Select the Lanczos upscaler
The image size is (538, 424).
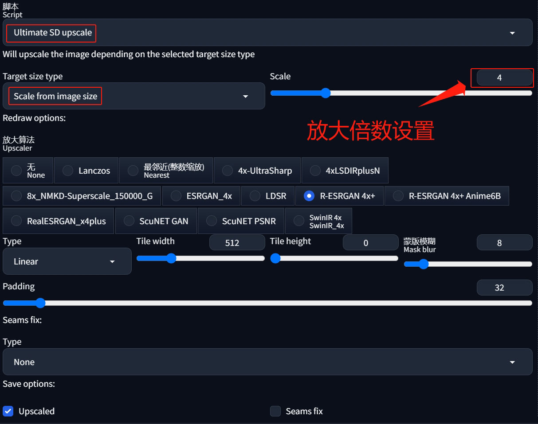86,170
